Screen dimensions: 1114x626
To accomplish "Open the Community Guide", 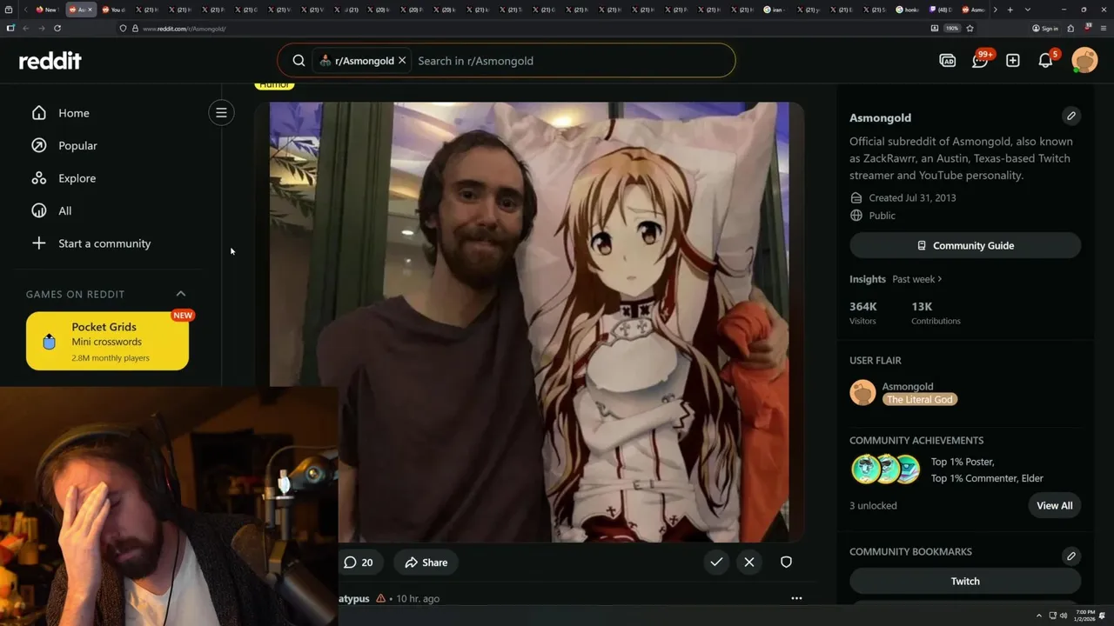I will (x=965, y=245).
